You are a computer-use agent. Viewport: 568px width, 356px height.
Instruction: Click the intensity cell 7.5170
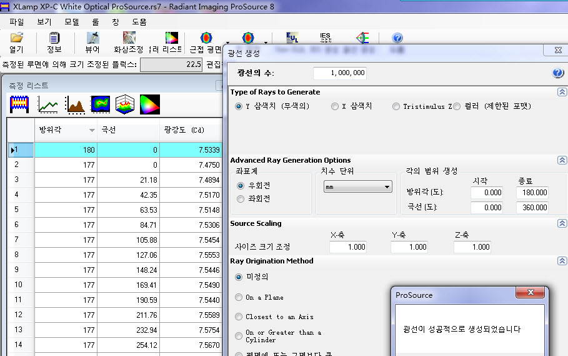click(x=191, y=195)
